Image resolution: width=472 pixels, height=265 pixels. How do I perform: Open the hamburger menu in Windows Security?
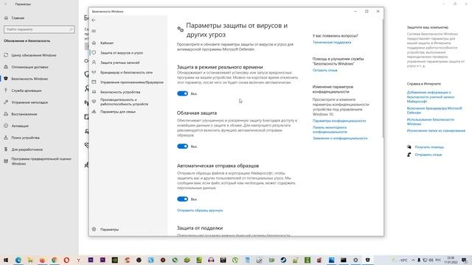pyautogui.click(x=94, y=31)
